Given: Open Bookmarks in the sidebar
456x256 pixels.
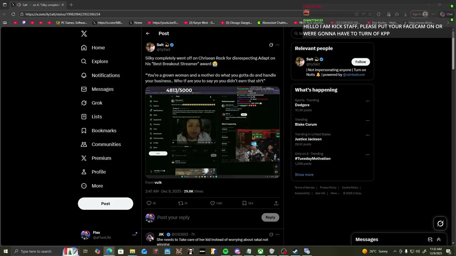Looking at the screenshot, I should 99,130.
